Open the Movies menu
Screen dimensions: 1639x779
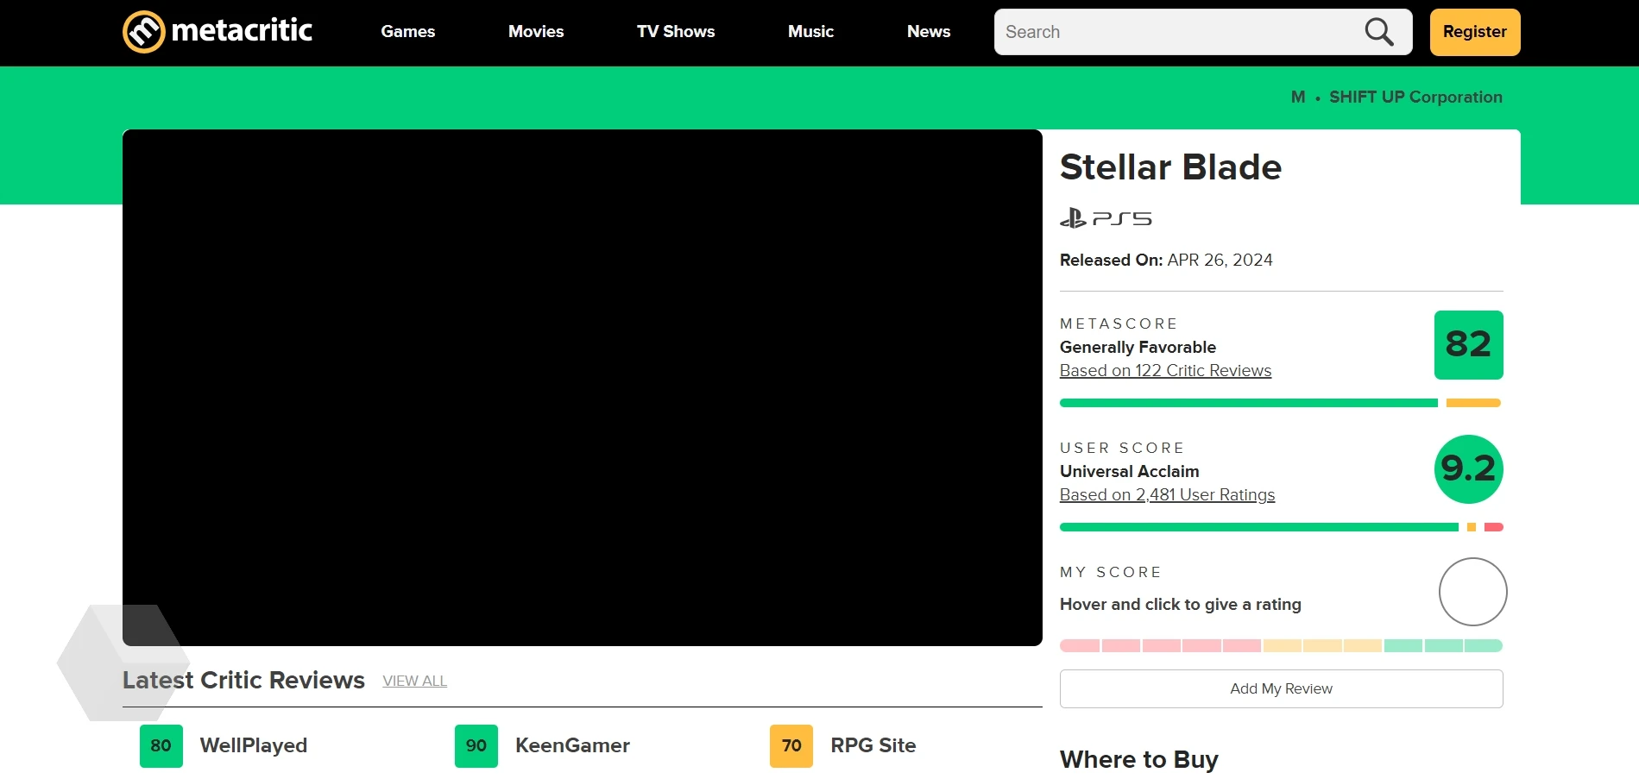(x=536, y=32)
